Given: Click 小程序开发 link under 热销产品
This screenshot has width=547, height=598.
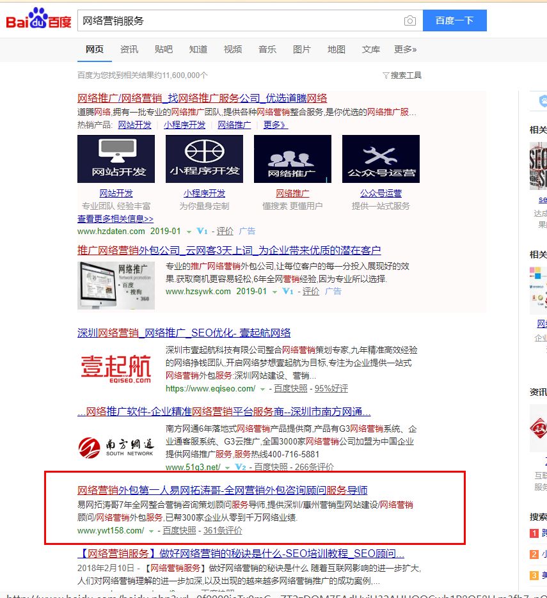Looking at the screenshot, I should (185, 125).
